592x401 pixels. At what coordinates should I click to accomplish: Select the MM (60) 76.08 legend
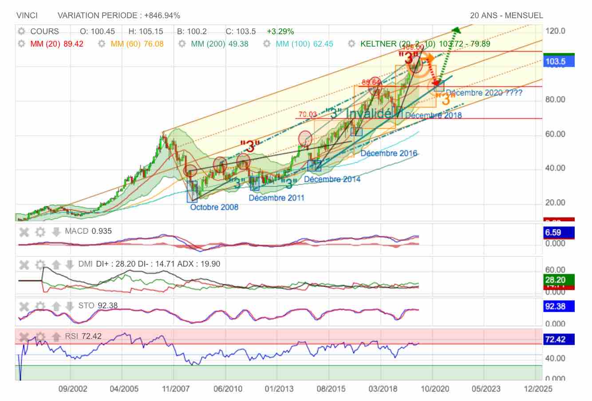click(x=137, y=44)
